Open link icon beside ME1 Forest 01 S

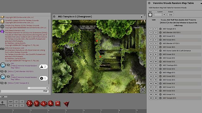[160, 36]
